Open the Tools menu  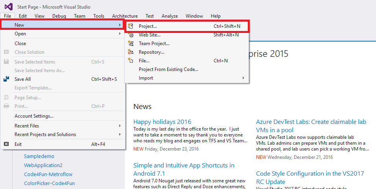(x=99, y=16)
